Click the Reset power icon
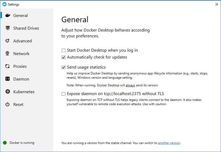This screenshot has width=221, height=152. coord(7,105)
